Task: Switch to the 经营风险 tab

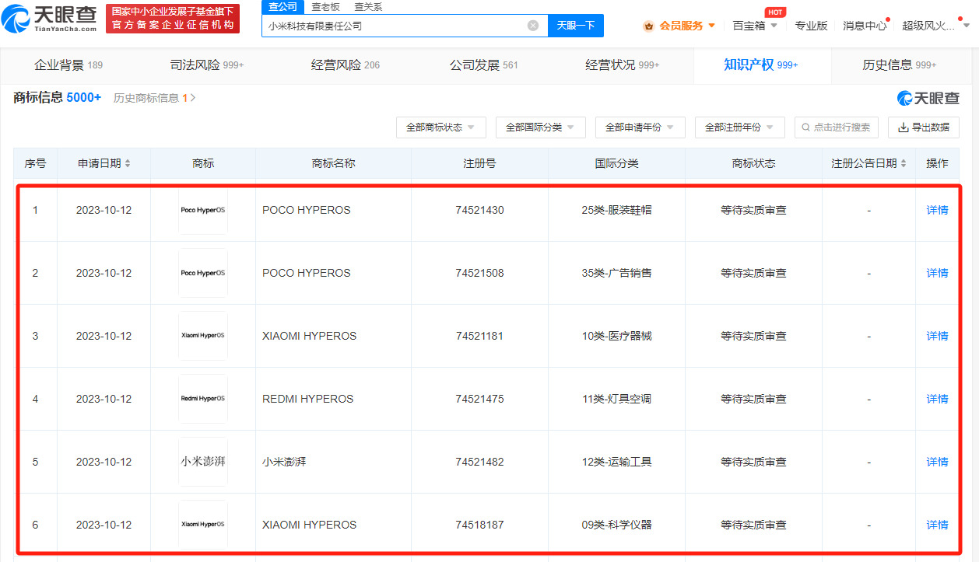Action: [346, 65]
